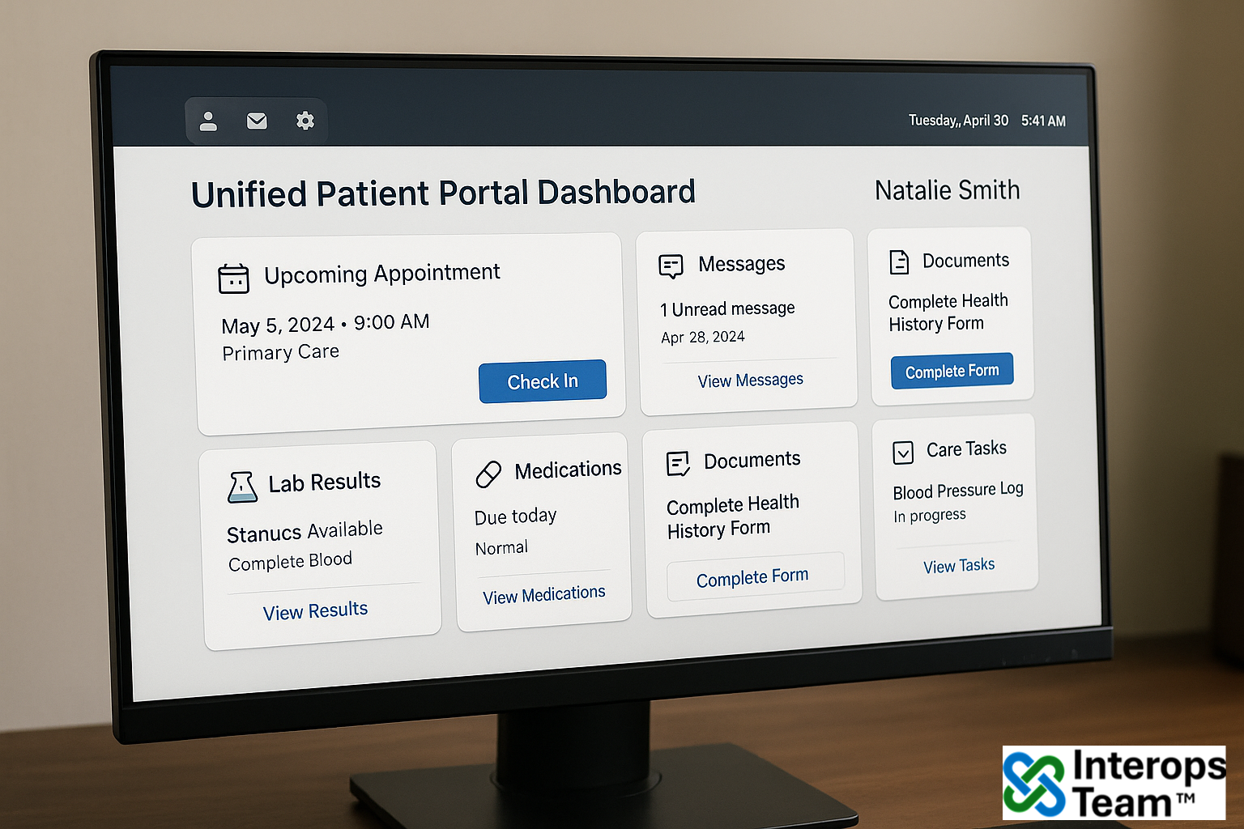This screenshot has height=829, width=1244.
Task: Click the "1 Unread message" text
Action: pos(727,309)
